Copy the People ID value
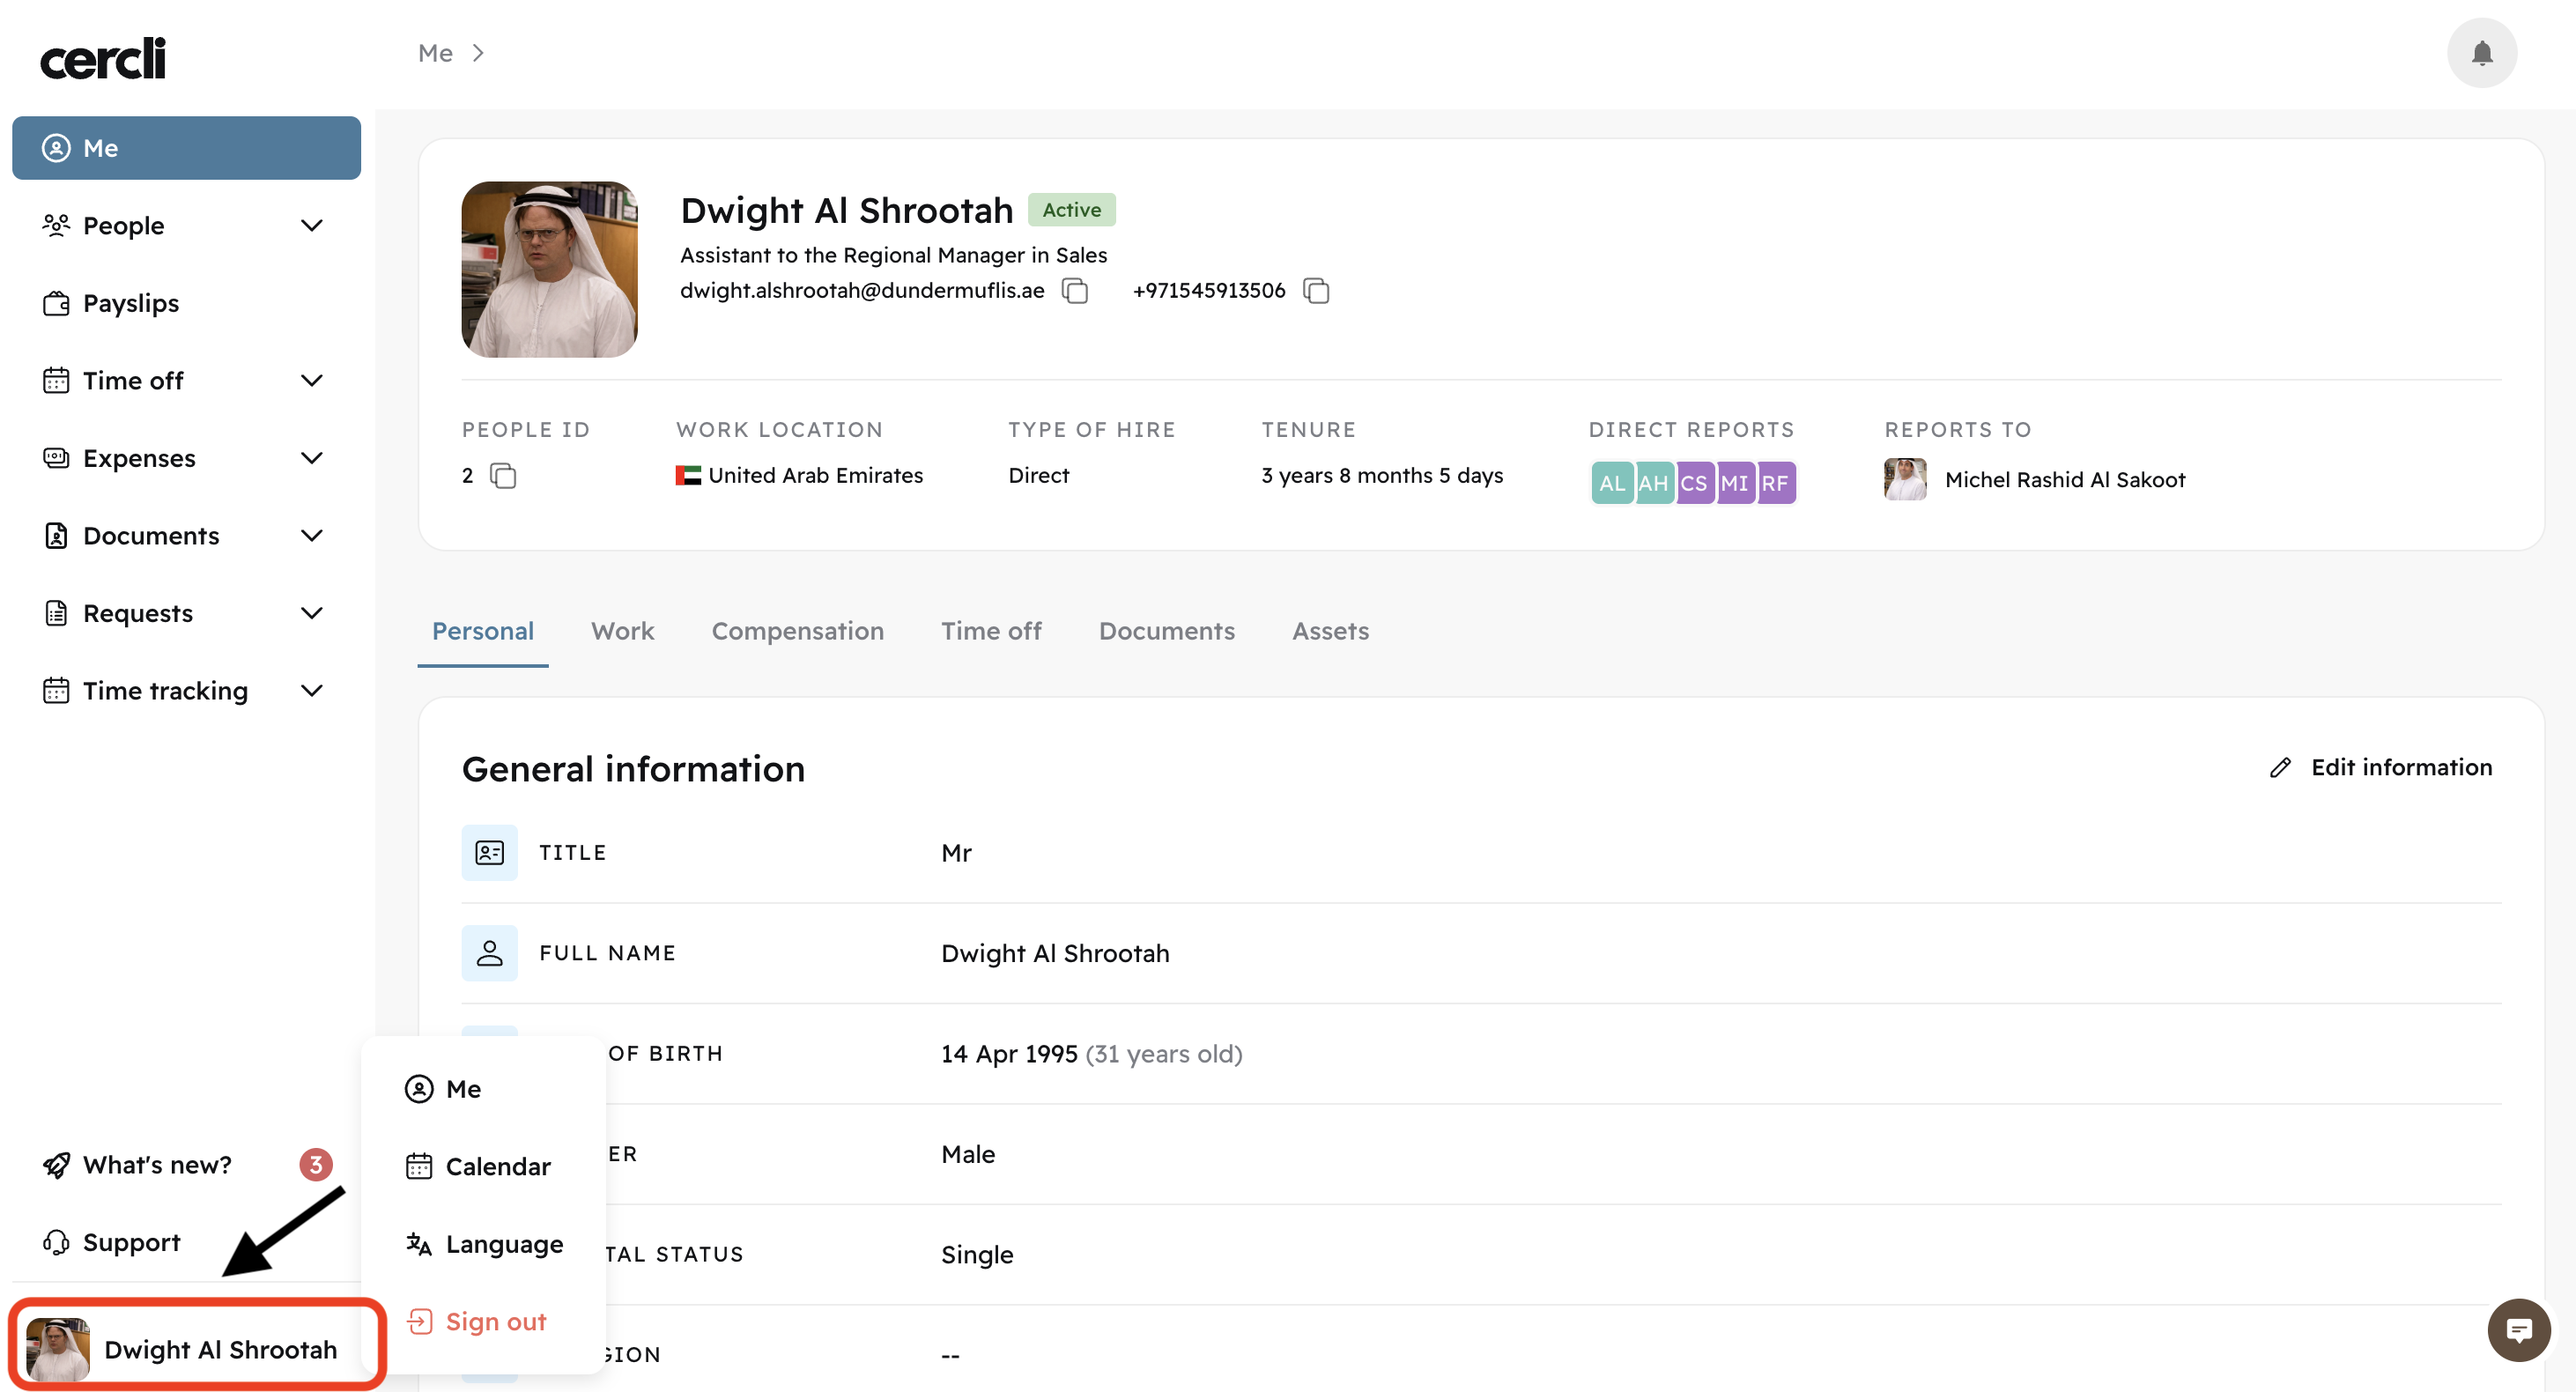The height and width of the screenshot is (1392, 2576). (503, 476)
